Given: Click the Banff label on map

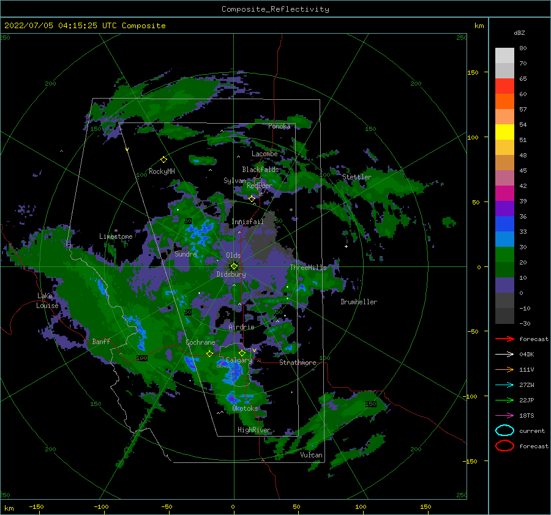Looking at the screenshot, I should [101, 341].
